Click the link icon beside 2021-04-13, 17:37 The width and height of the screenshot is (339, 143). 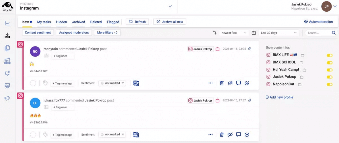coord(250,100)
